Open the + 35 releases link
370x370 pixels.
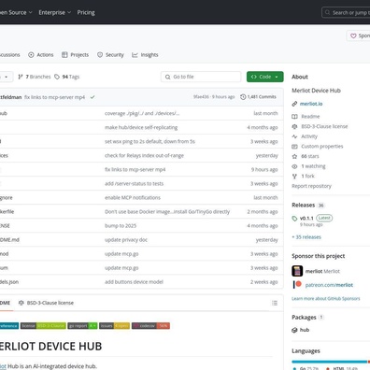point(306,237)
